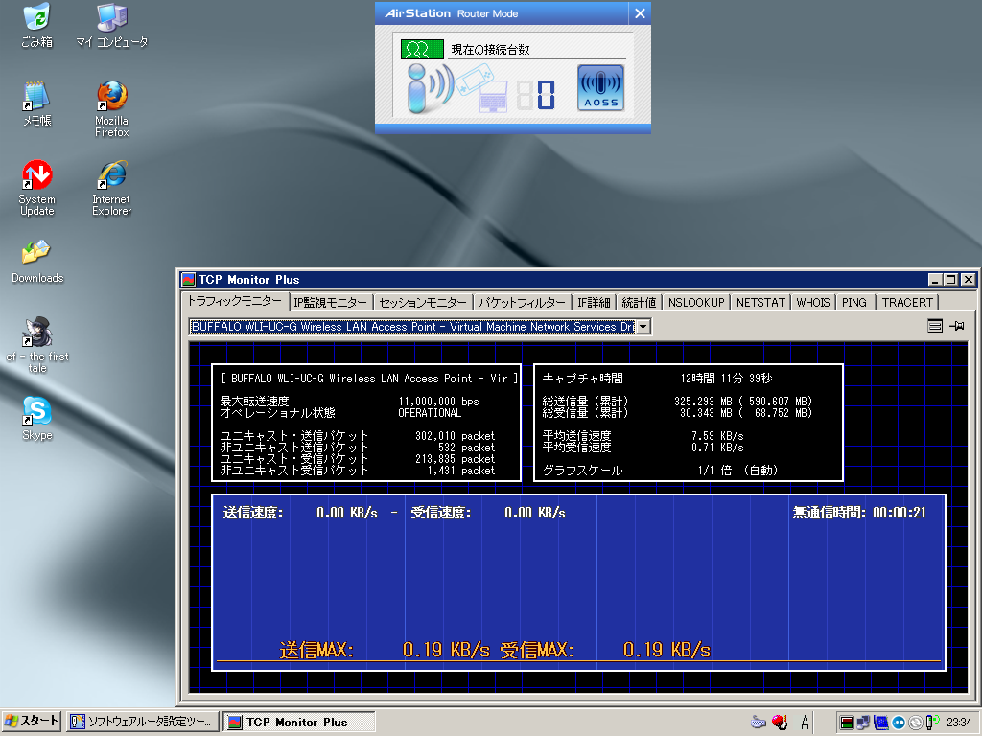Screen dimensions: 982x736
Task: Select the BUFFALO WLI-UC-G adapter combo box
Action: click(420, 327)
